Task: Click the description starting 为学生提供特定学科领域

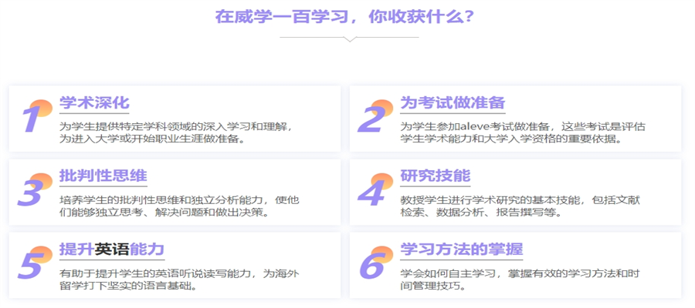Action: pos(176,133)
